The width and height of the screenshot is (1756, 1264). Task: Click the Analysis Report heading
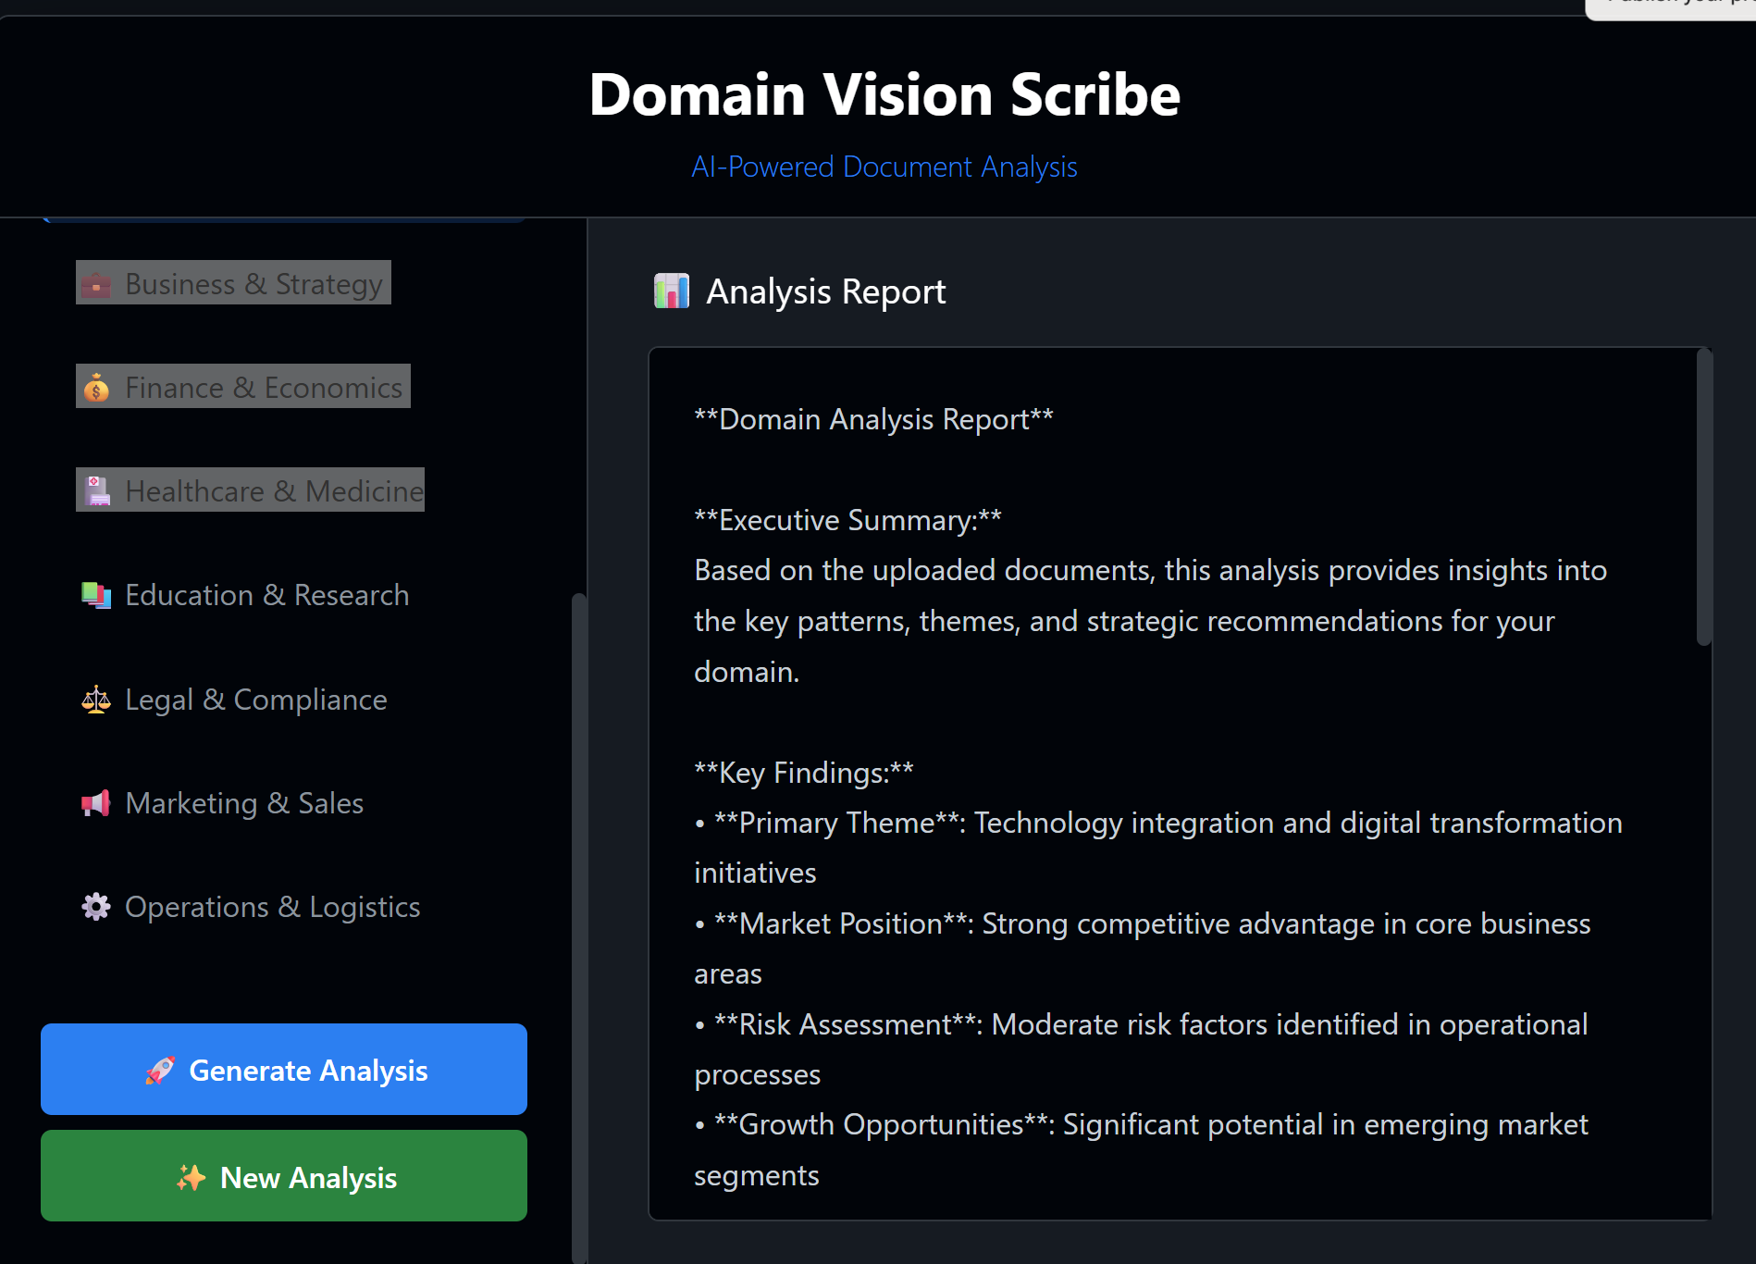pos(826,291)
